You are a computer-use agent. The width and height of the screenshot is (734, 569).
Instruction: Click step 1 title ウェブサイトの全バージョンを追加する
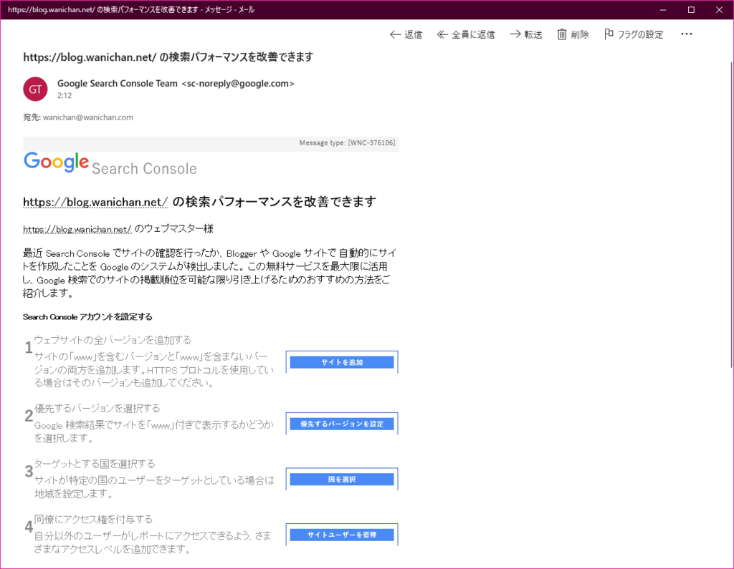[113, 340]
